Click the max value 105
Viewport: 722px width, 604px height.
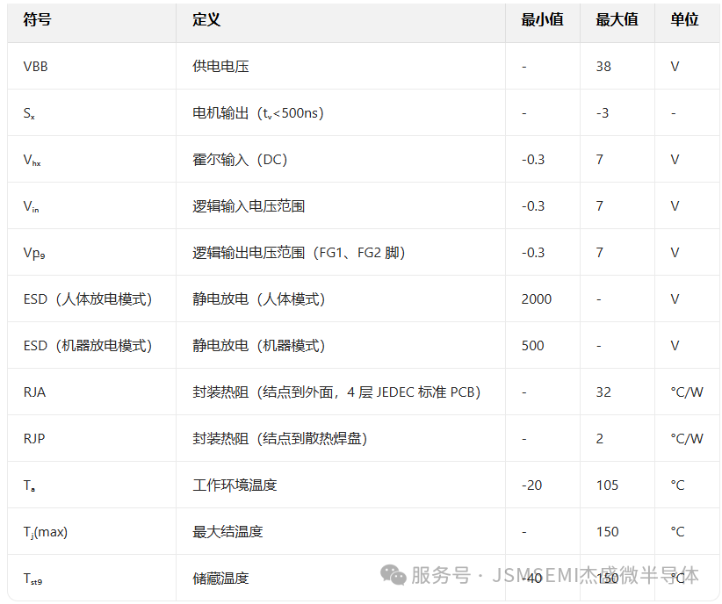pos(607,485)
